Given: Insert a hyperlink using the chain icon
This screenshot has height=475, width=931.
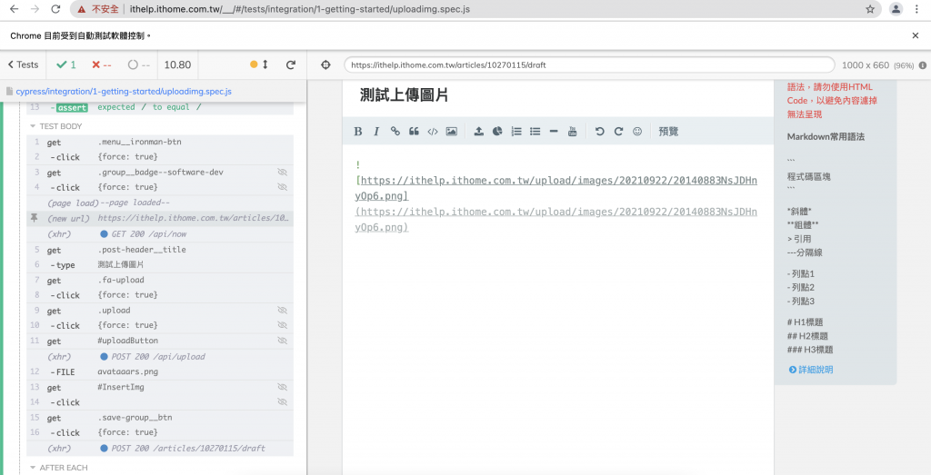Looking at the screenshot, I should 395,132.
